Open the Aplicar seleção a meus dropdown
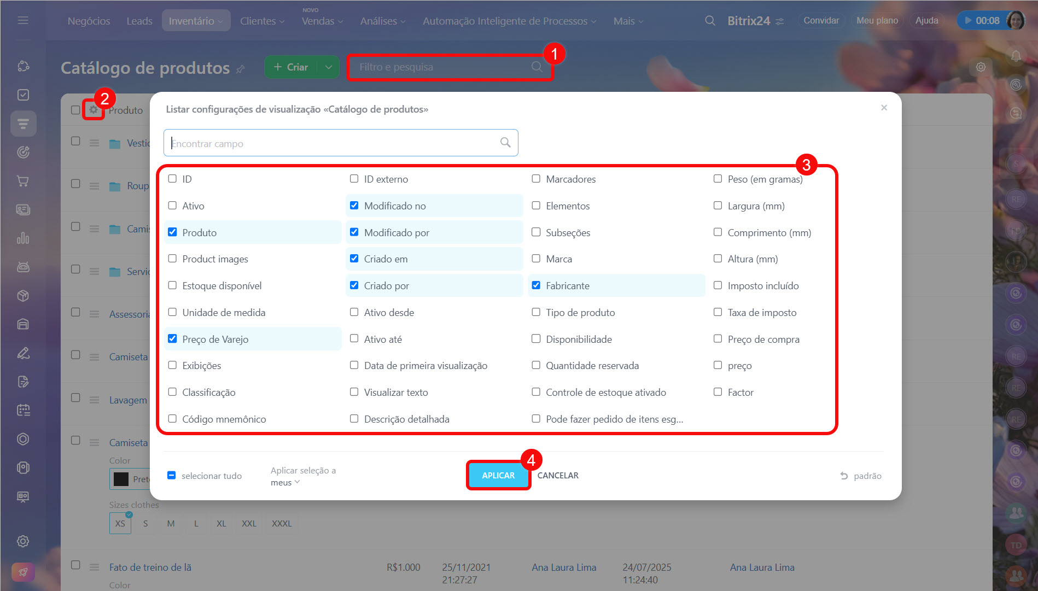Viewport: 1038px width, 591px height. (285, 482)
